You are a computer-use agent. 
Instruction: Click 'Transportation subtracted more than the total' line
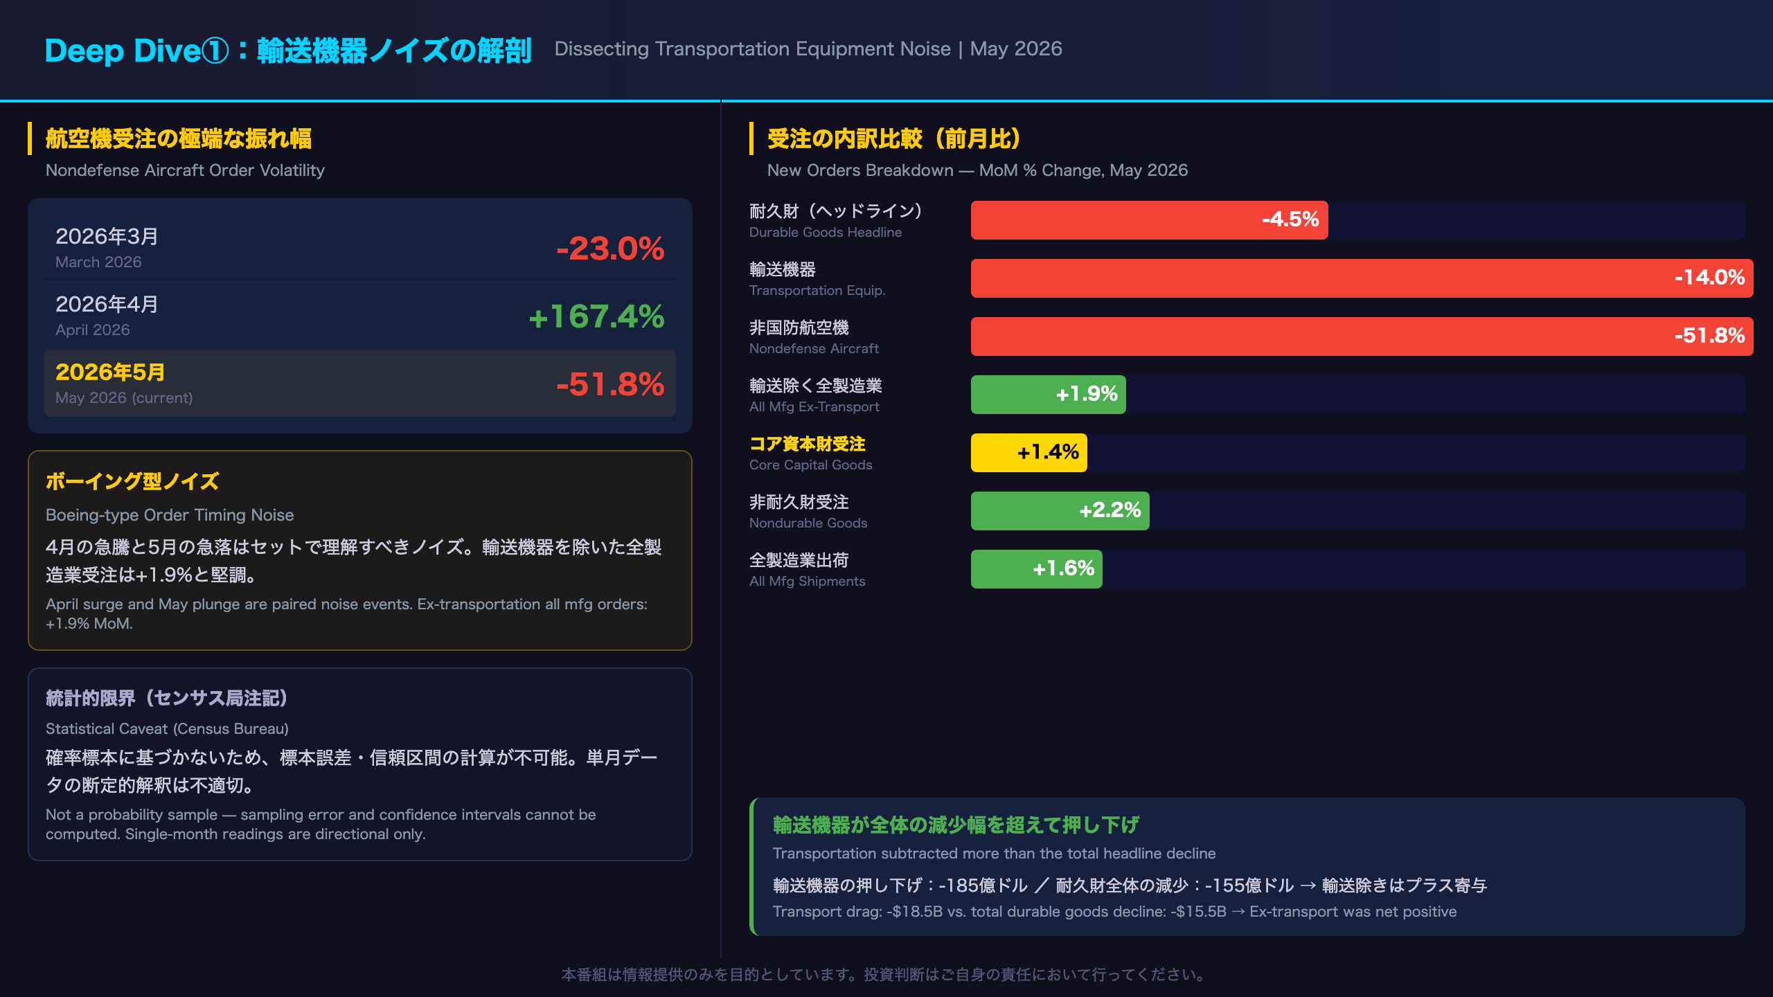point(994,854)
